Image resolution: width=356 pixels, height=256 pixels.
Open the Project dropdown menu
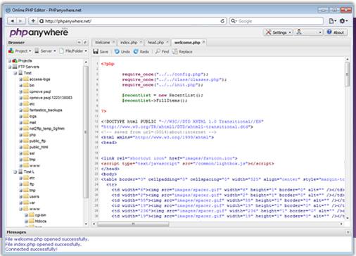click(20, 51)
